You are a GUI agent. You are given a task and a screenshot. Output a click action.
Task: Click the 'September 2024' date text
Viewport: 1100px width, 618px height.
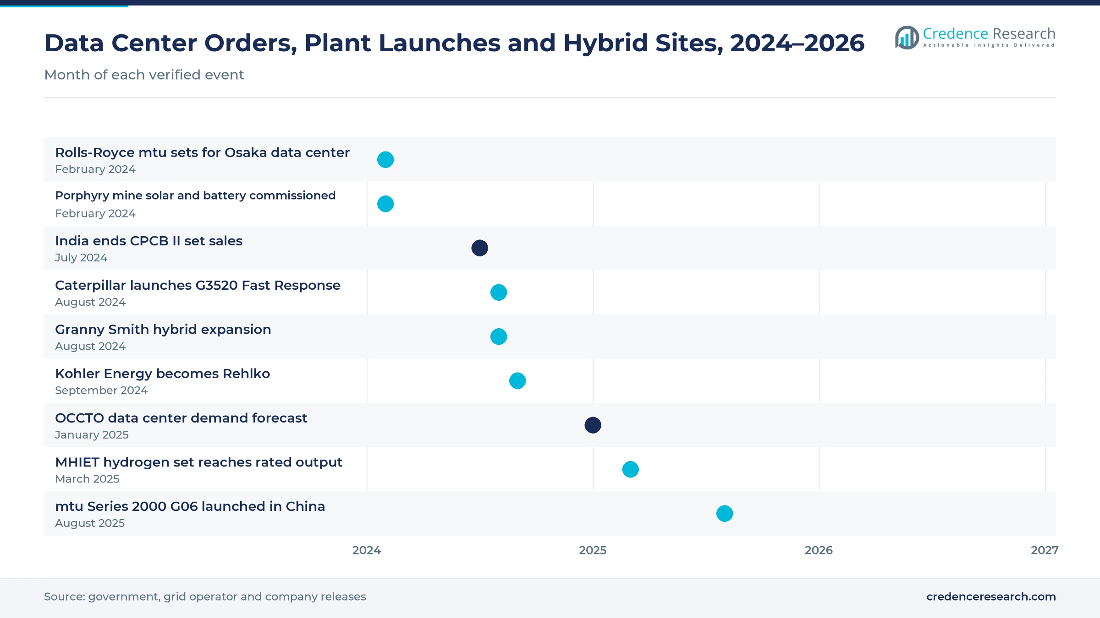[101, 390]
